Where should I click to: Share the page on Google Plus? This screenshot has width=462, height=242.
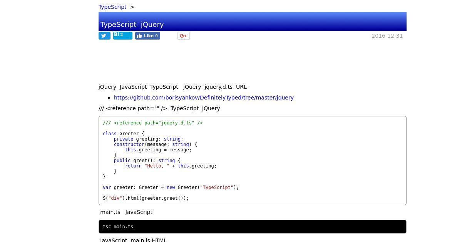[x=184, y=36]
